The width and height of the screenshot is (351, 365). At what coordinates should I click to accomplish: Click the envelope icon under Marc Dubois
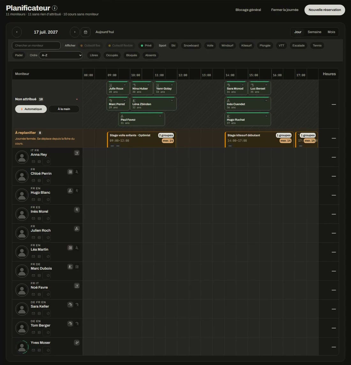pyautogui.click(x=34, y=276)
